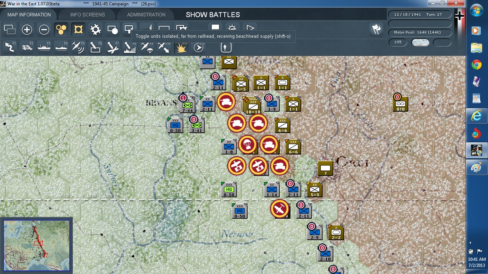
Task: Open Windows Media Player from taskbar
Action: (477, 31)
